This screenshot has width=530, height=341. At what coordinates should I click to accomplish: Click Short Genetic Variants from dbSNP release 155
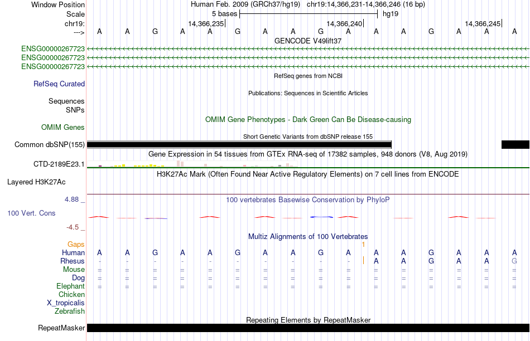[308, 137]
